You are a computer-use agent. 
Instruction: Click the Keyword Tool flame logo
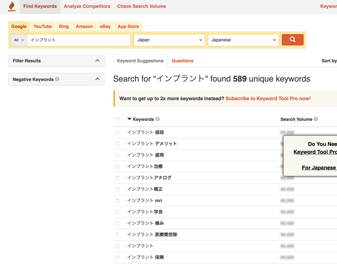click(12, 7)
